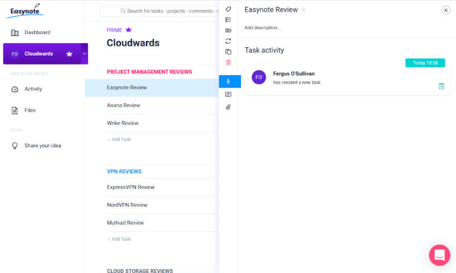Open Files in the sidebar
The image size is (456, 273).
[30, 110]
